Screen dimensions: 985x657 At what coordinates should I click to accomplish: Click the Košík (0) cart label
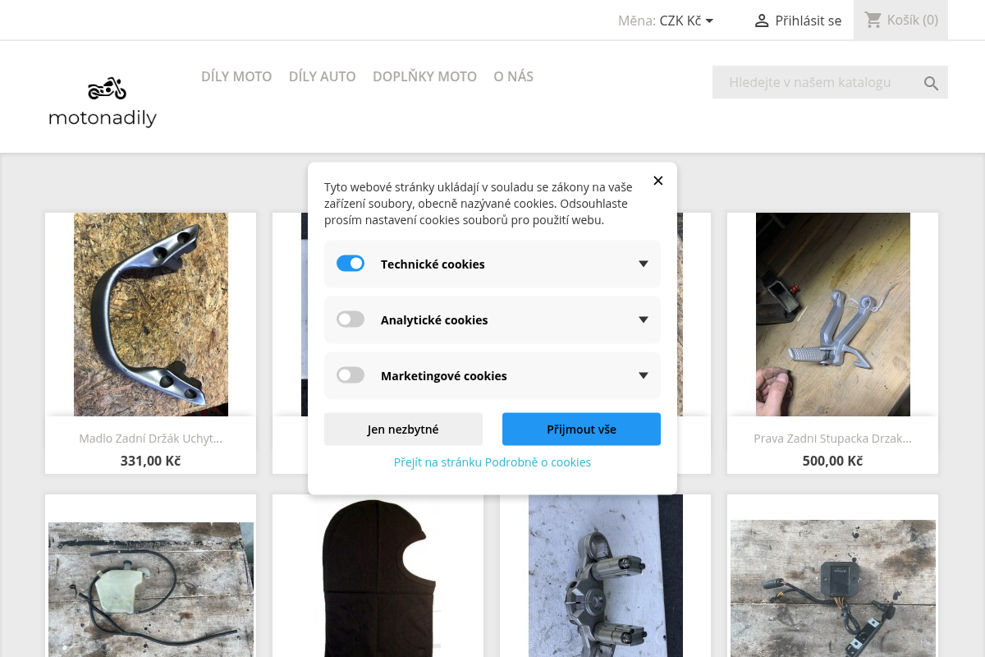pyautogui.click(x=913, y=20)
